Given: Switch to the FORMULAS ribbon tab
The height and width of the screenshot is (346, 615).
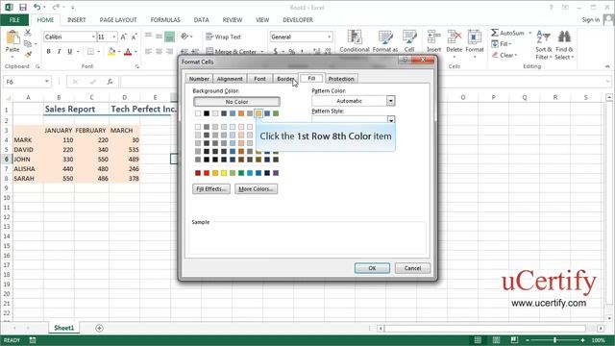Looking at the screenshot, I should click(x=165, y=20).
